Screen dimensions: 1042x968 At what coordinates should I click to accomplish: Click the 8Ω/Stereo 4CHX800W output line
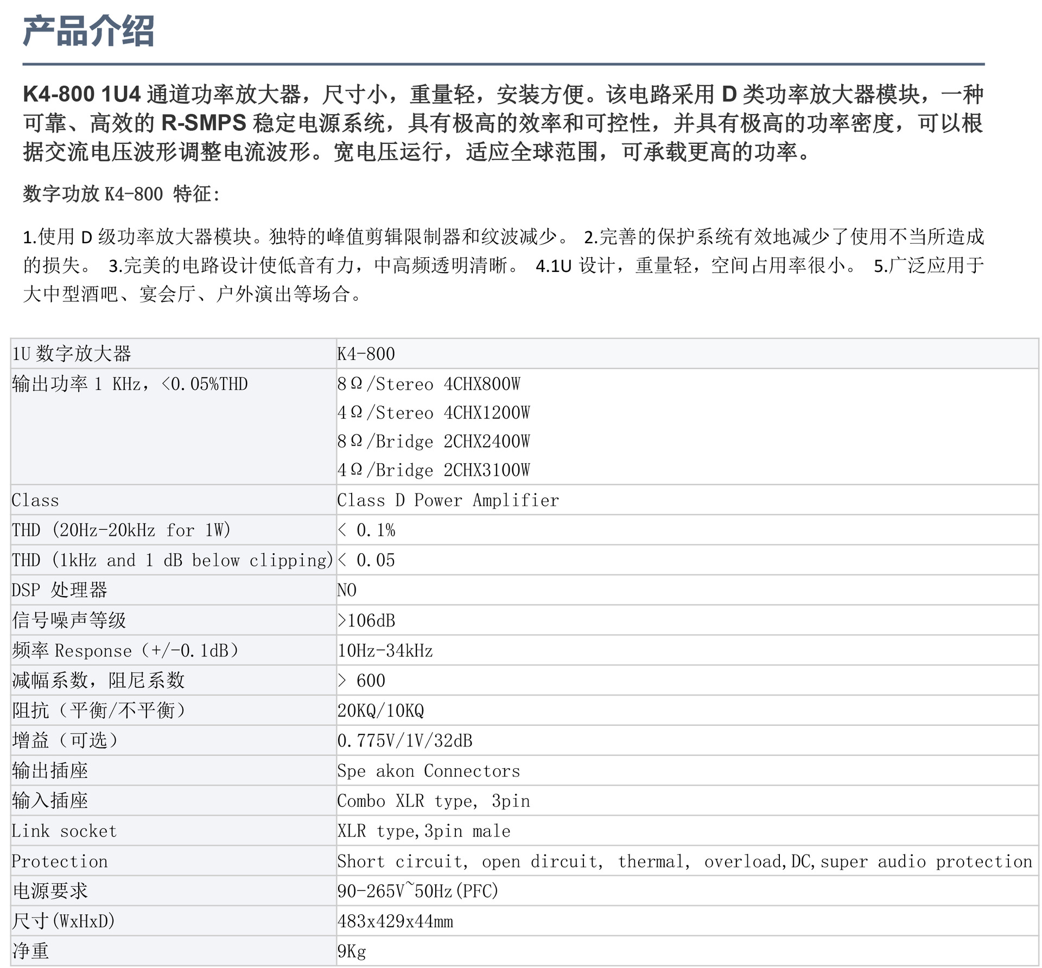pyautogui.click(x=428, y=384)
